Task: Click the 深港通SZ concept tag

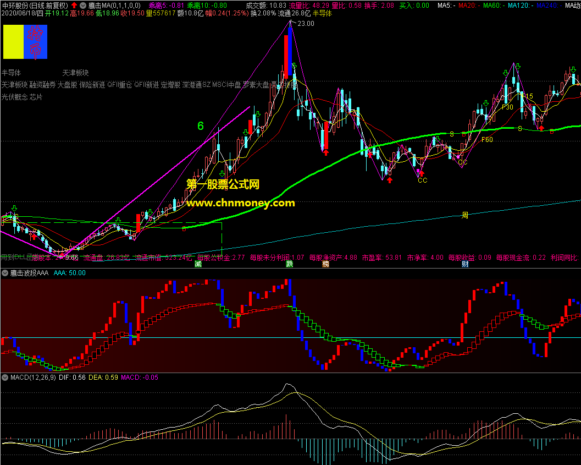Action: coord(196,85)
